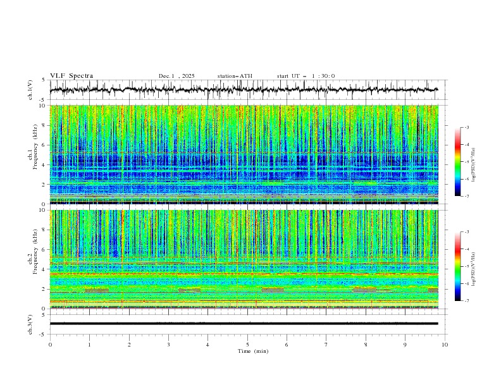Click the ch.1 spectrogram panel

tap(244, 154)
